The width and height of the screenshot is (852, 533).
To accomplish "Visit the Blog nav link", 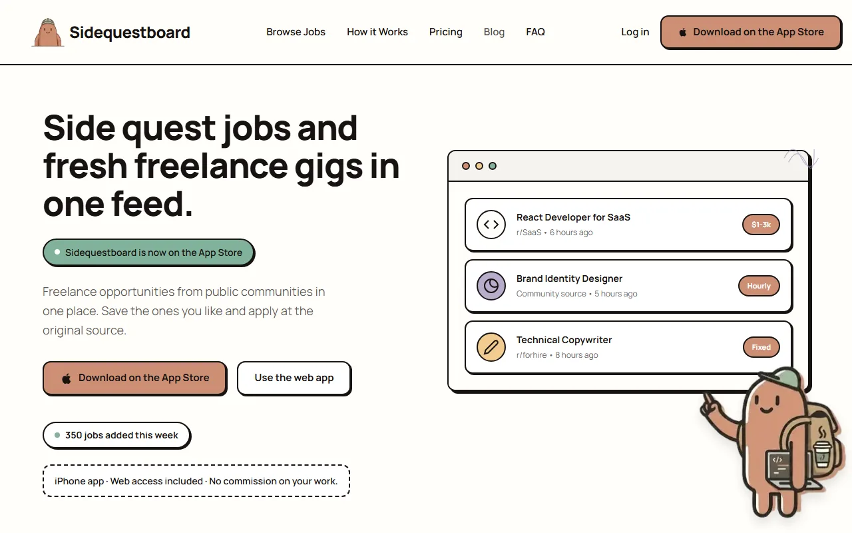I will [x=494, y=32].
